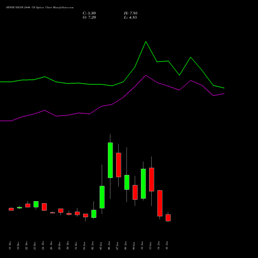This screenshot has height=258, width=258.
Task: Select the 31 Dec date label
Action: click(x=76, y=246)
